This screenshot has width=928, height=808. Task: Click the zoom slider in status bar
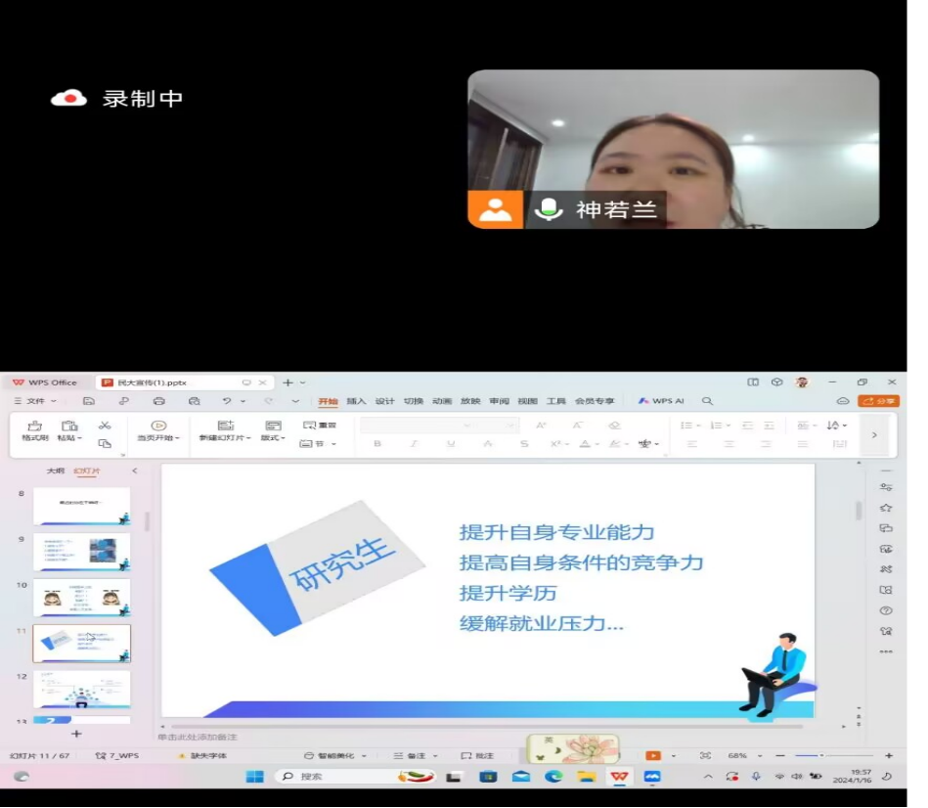(821, 756)
